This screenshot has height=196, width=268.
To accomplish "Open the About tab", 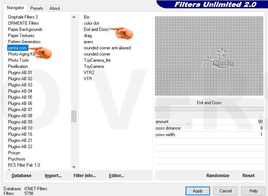I will pos(55,8).
